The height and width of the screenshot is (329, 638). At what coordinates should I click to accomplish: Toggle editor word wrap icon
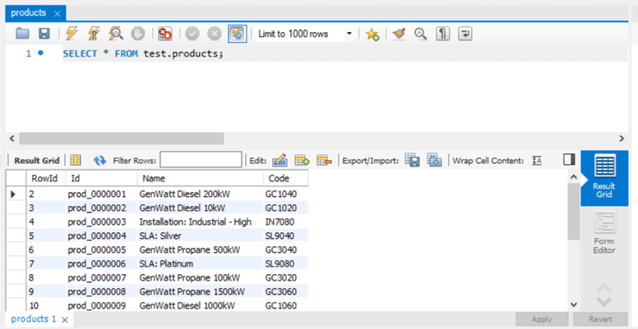coord(465,34)
